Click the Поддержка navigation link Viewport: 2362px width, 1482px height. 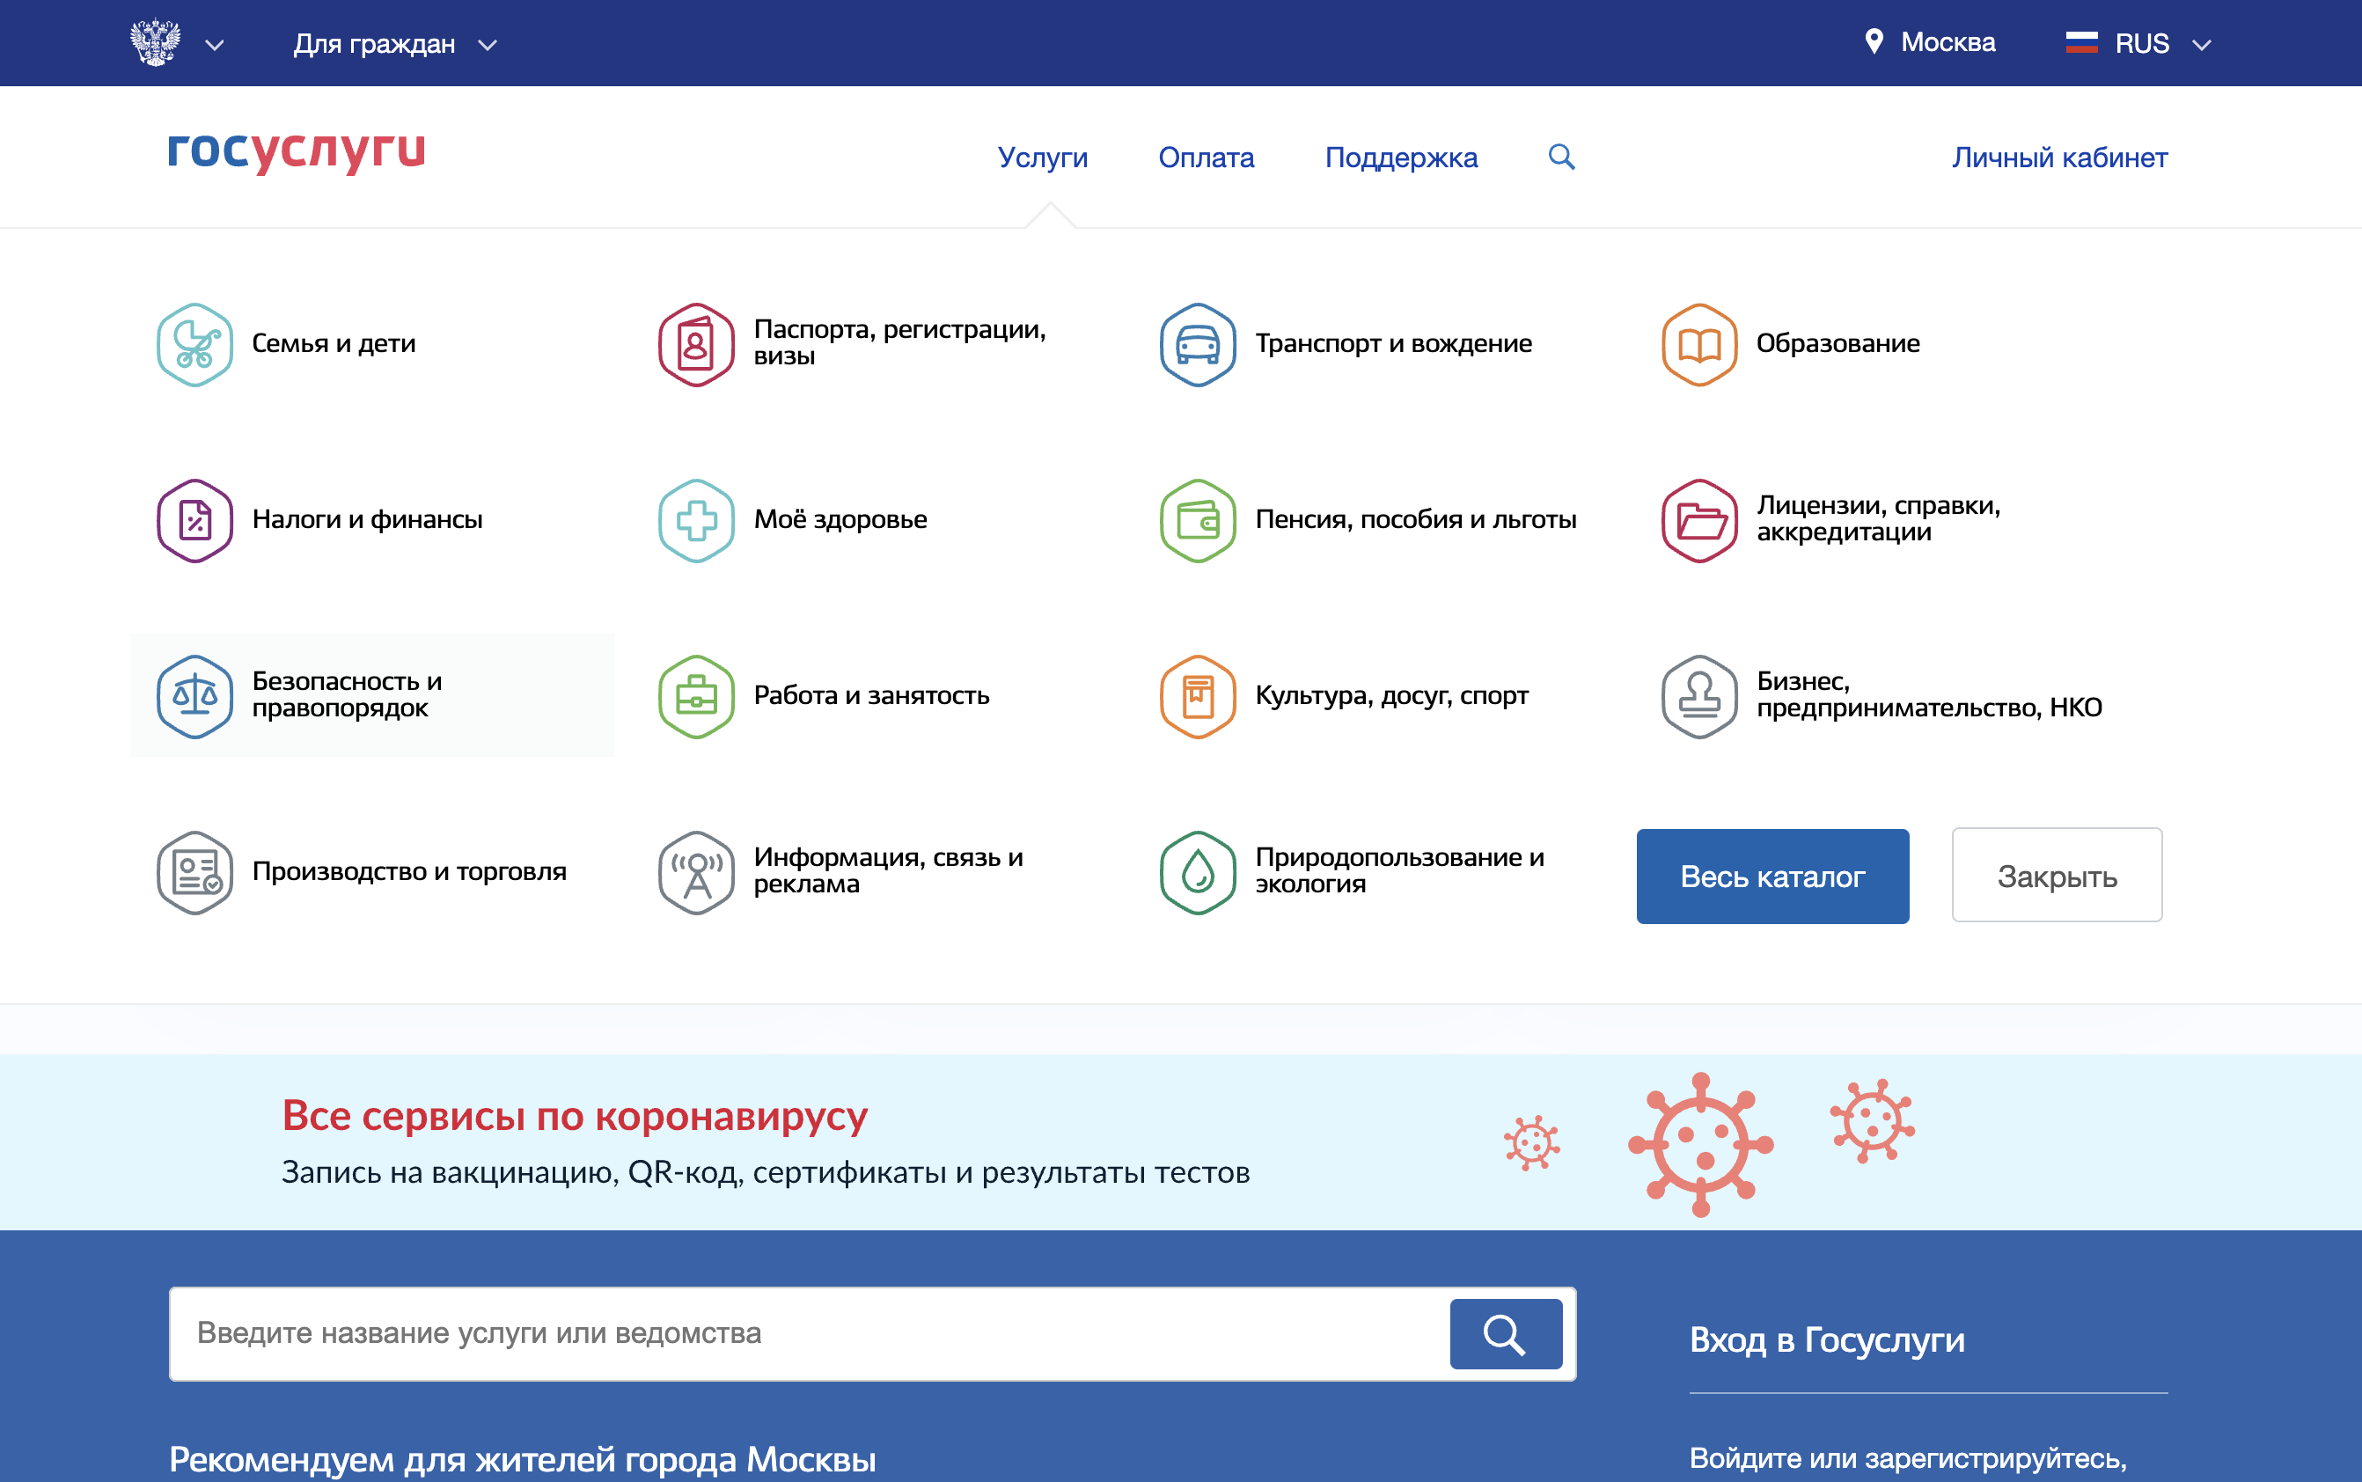pyautogui.click(x=1399, y=158)
